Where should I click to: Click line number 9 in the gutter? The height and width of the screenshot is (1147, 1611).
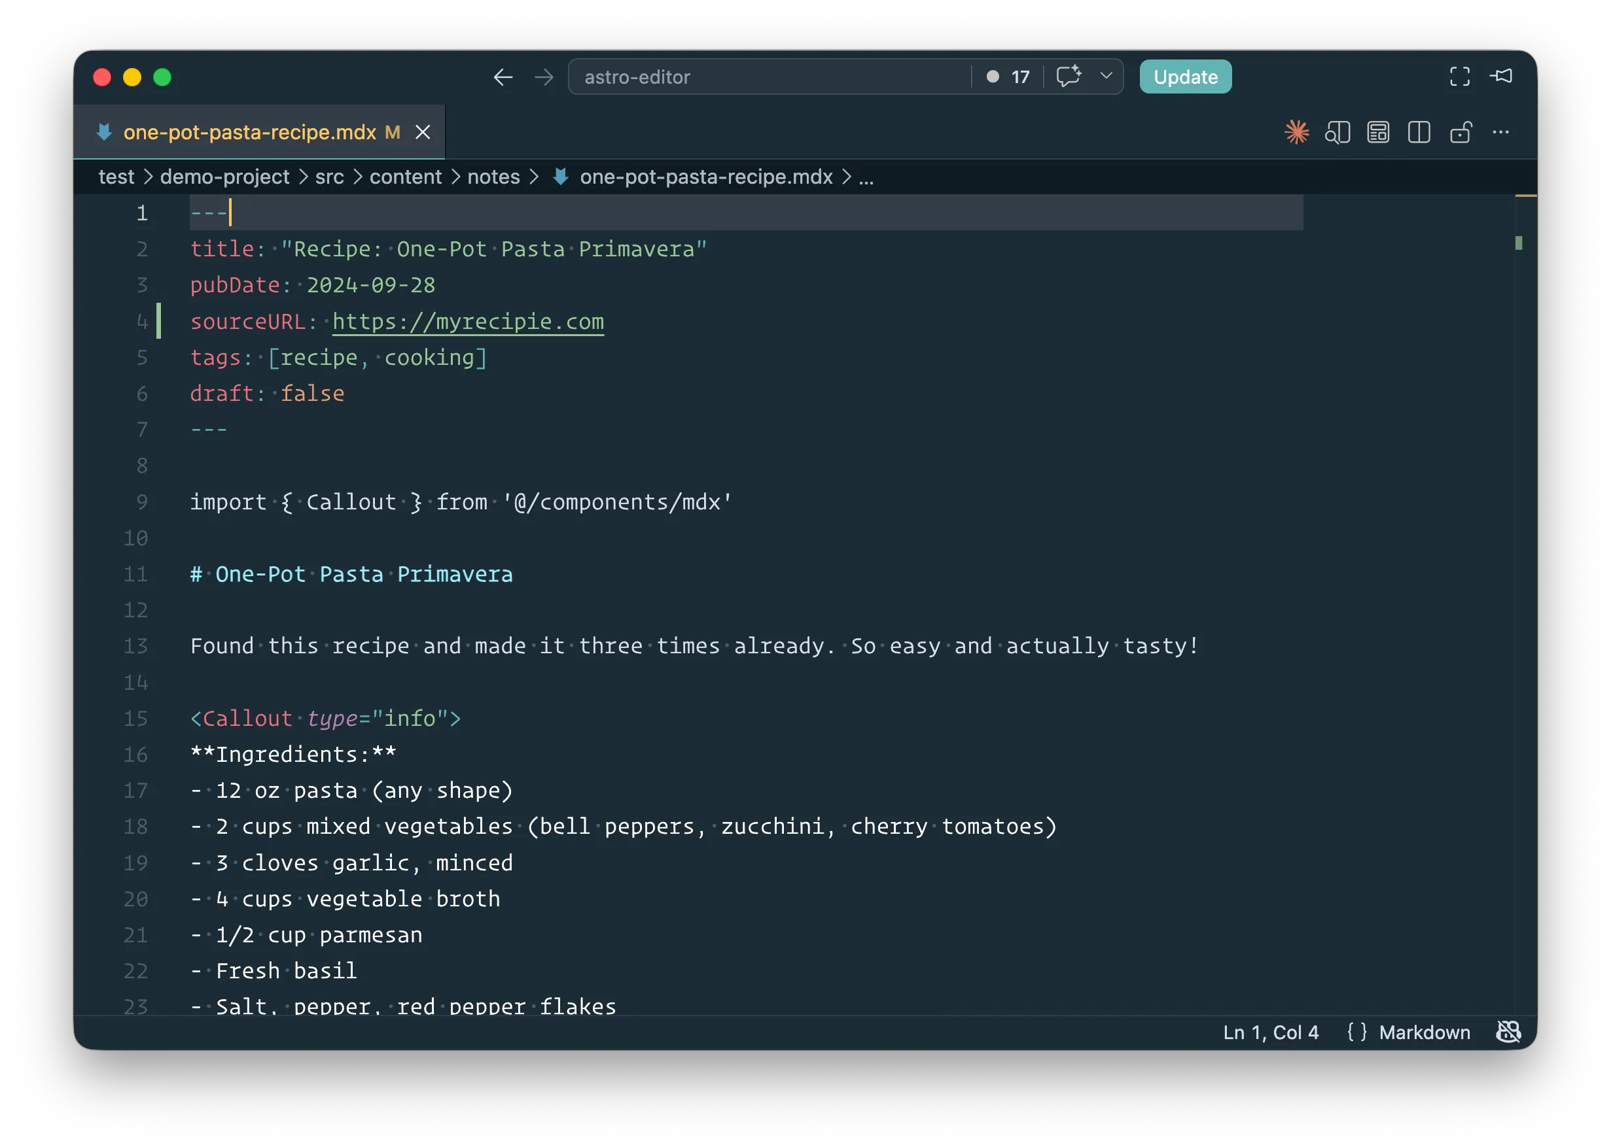[x=141, y=502]
